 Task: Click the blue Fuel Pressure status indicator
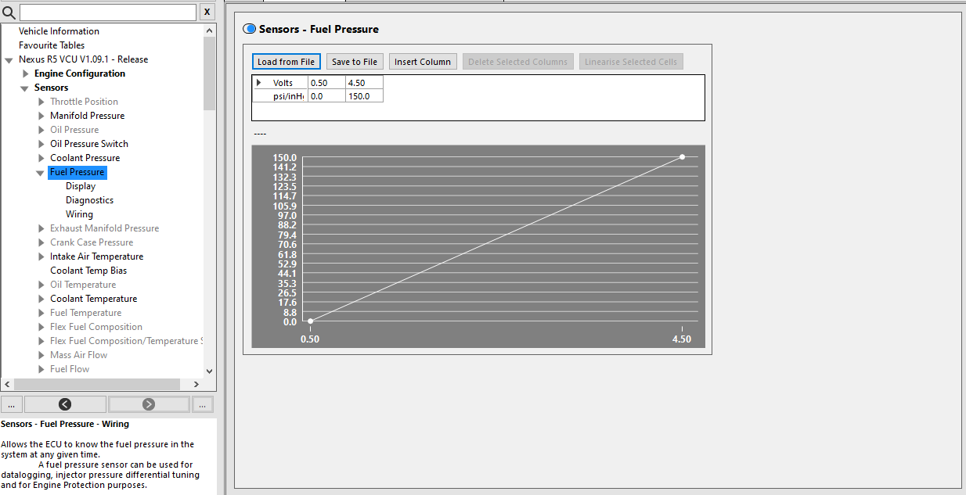click(250, 29)
